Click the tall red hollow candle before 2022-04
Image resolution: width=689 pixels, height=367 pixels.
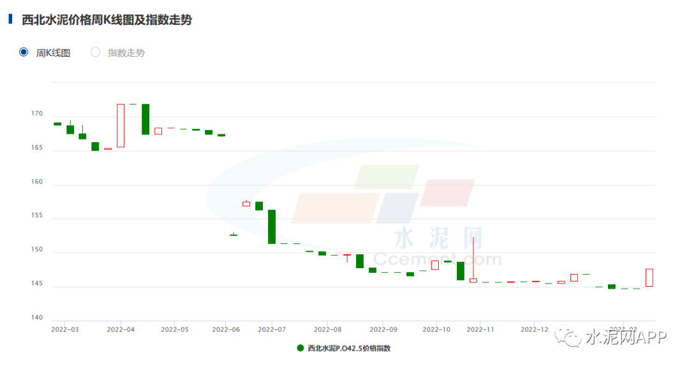121,126
